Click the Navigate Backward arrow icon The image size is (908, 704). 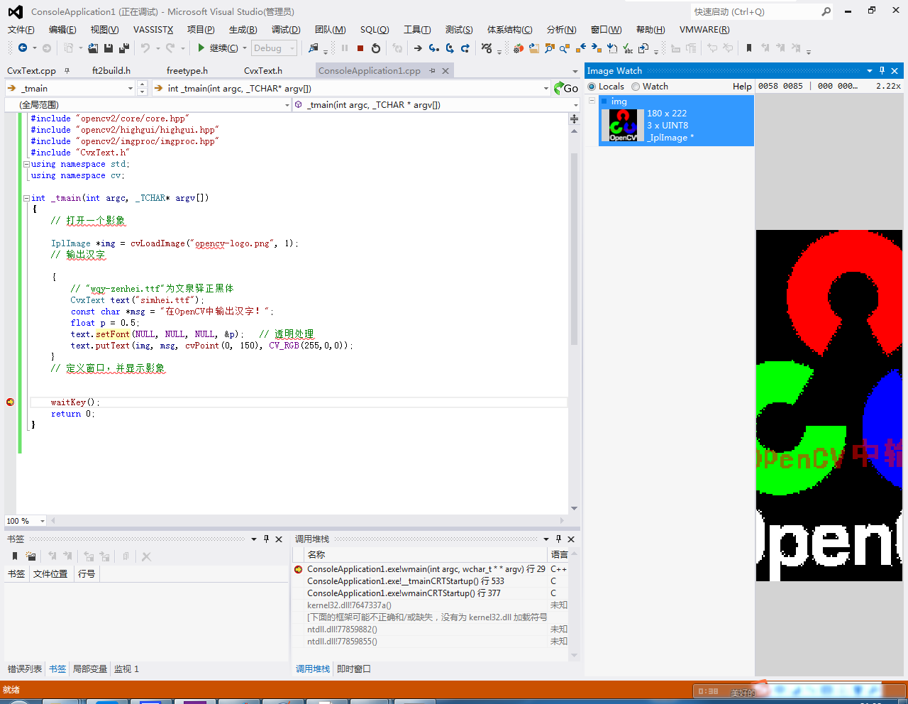23,48
